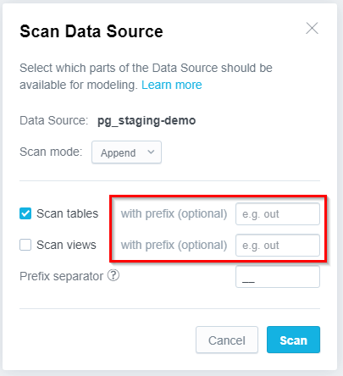Cancel the data source scan
Image resolution: width=343 pixels, height=376 pixels.
point(227,340)
